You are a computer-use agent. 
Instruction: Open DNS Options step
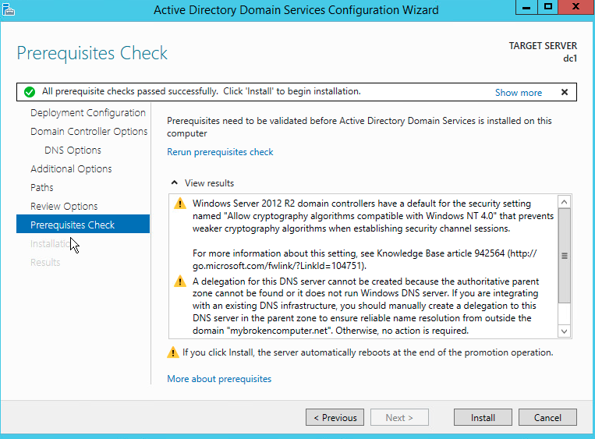[73, 150]
